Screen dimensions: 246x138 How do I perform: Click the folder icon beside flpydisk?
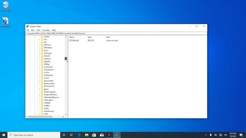click(42, 61)
